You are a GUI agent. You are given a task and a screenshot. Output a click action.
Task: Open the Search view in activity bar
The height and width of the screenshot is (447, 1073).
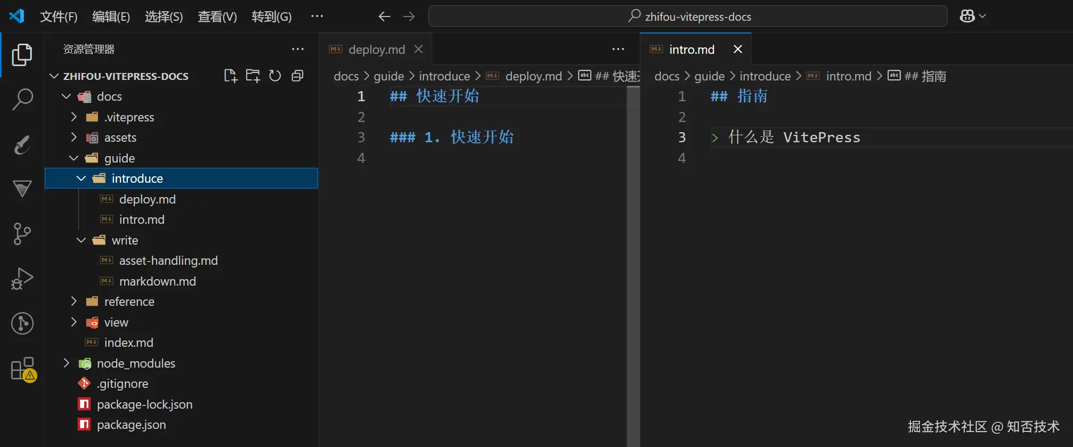(22, 99)
